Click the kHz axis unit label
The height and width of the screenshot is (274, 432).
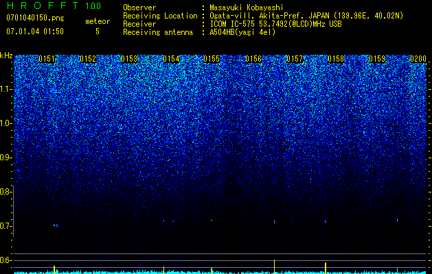[6, 55]
